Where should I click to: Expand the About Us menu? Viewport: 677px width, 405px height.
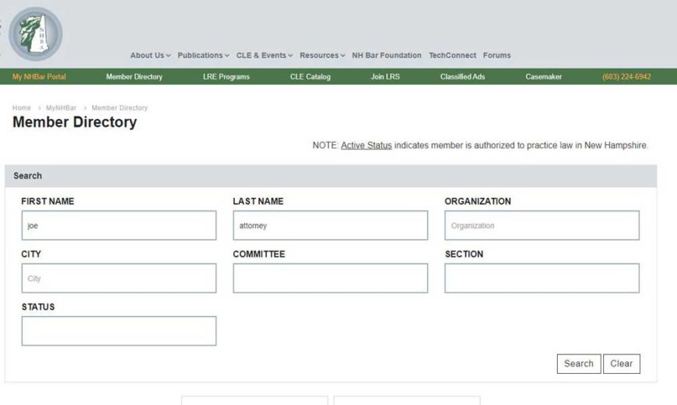click(150, 55)
